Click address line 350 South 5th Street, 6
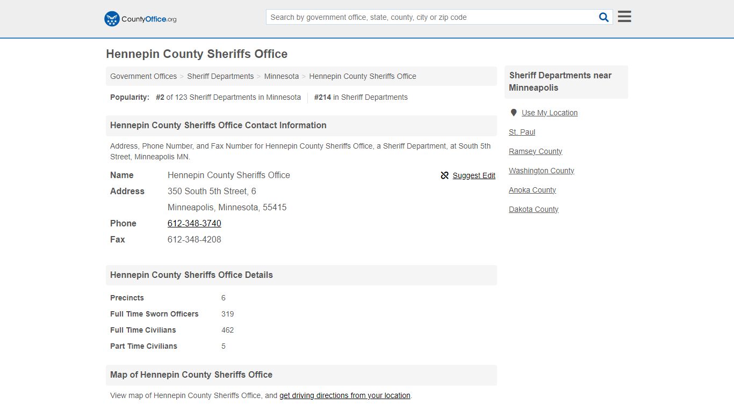The image size is (734, 412). pyautogui.click(x=212, y=191)
